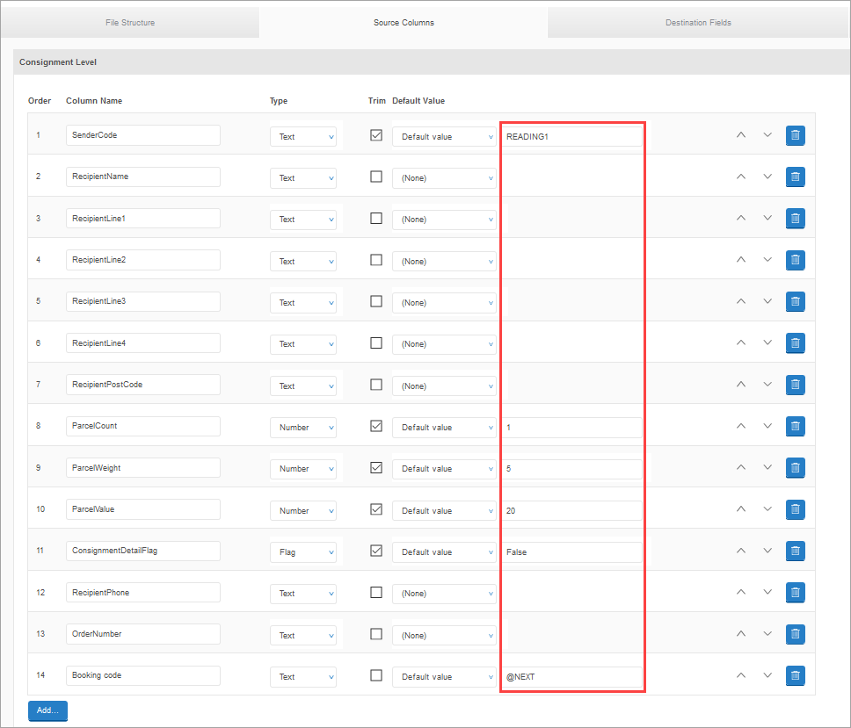Image resolution: width=851 pixels, height=728 pixels.
Task: Open Default Value dropdown for RecipientLine2
Action: coord(444,262)
